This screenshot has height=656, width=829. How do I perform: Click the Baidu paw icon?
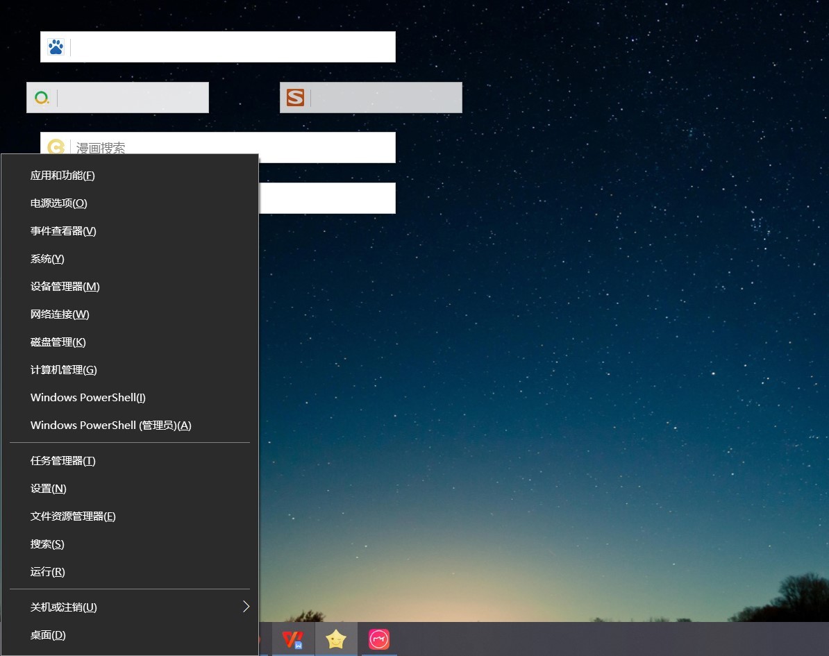[x=56, y=47]
